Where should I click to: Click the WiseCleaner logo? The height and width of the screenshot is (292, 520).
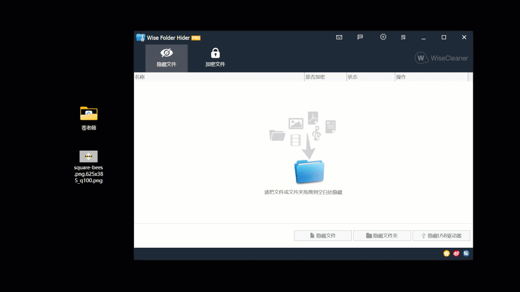(x=440, y=58)
